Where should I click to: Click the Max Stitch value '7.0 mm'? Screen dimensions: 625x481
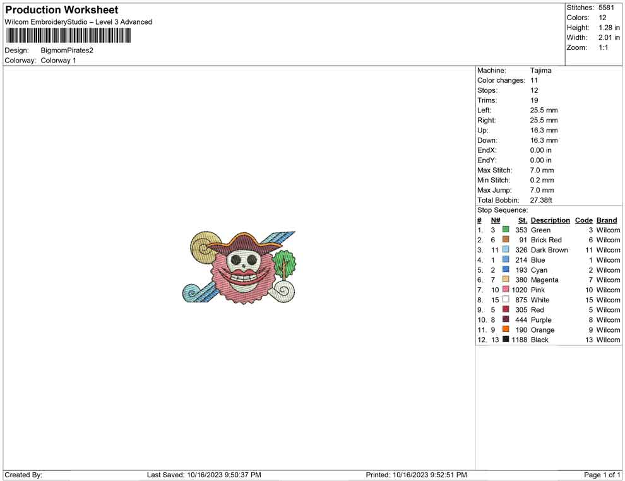click(542, 170)
